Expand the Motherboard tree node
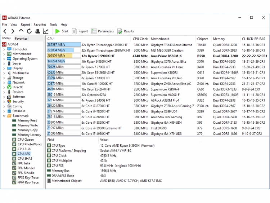 [x=4, y=54]
